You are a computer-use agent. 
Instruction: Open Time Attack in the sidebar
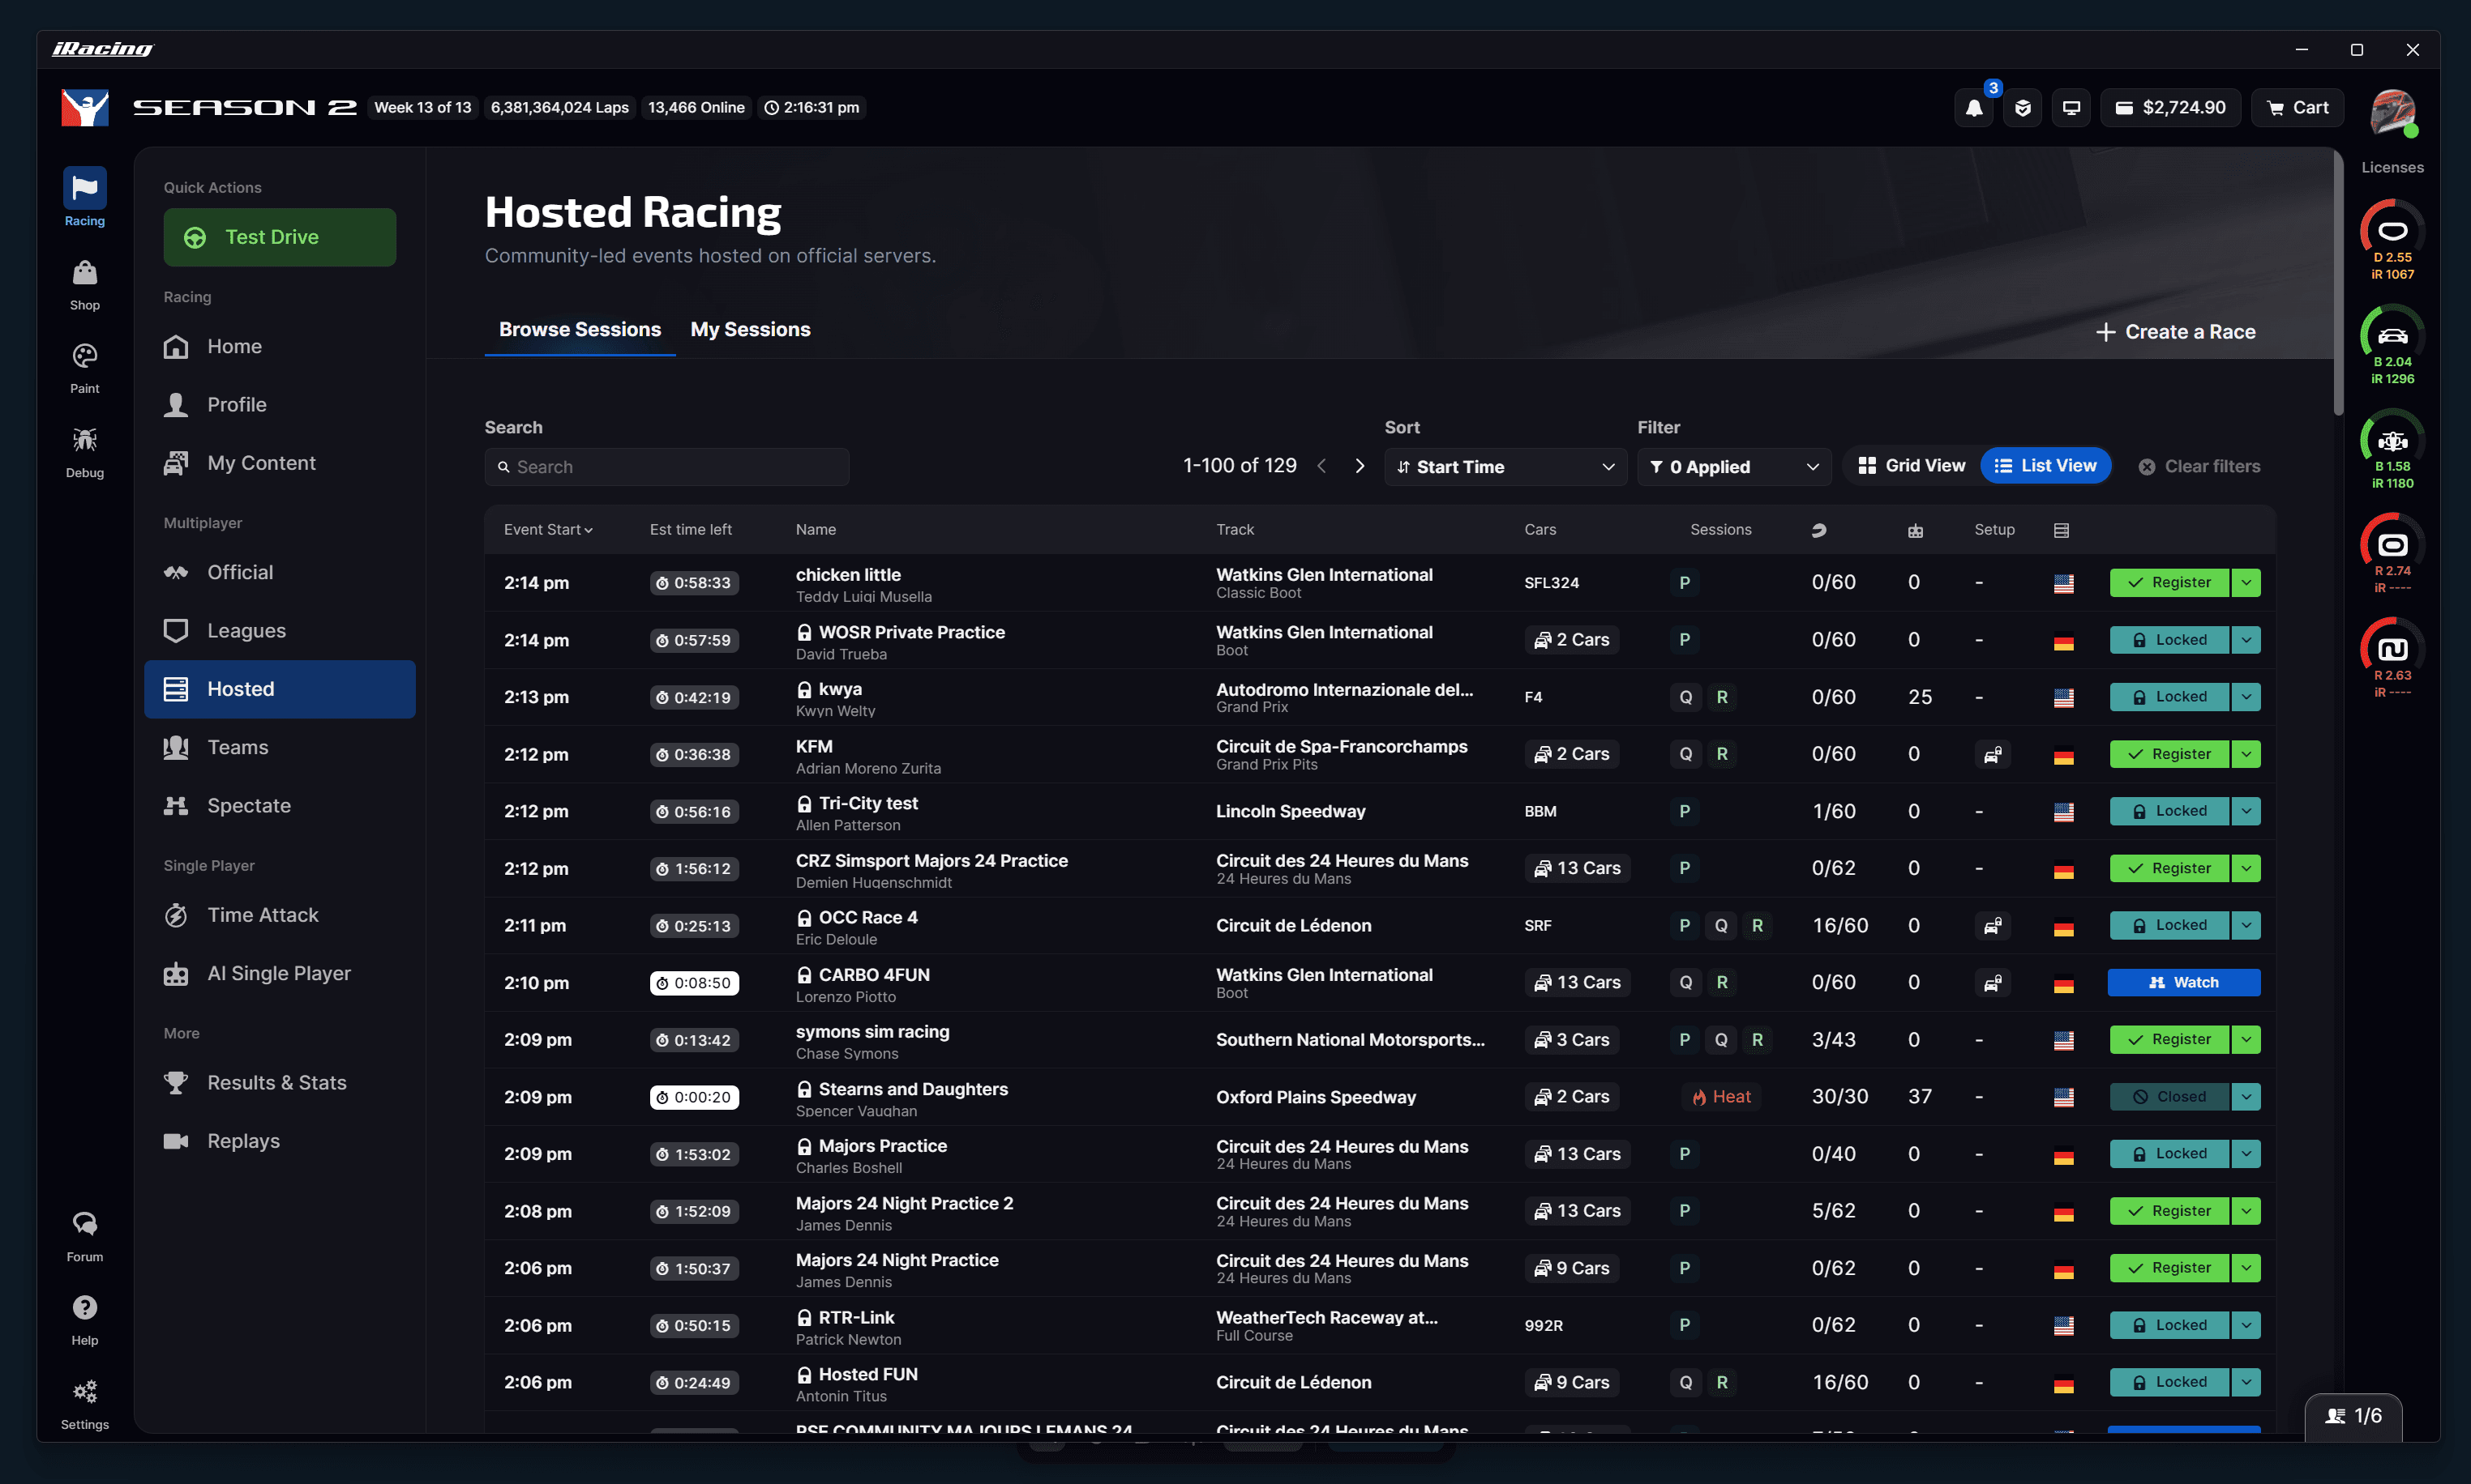click(281, 915)
